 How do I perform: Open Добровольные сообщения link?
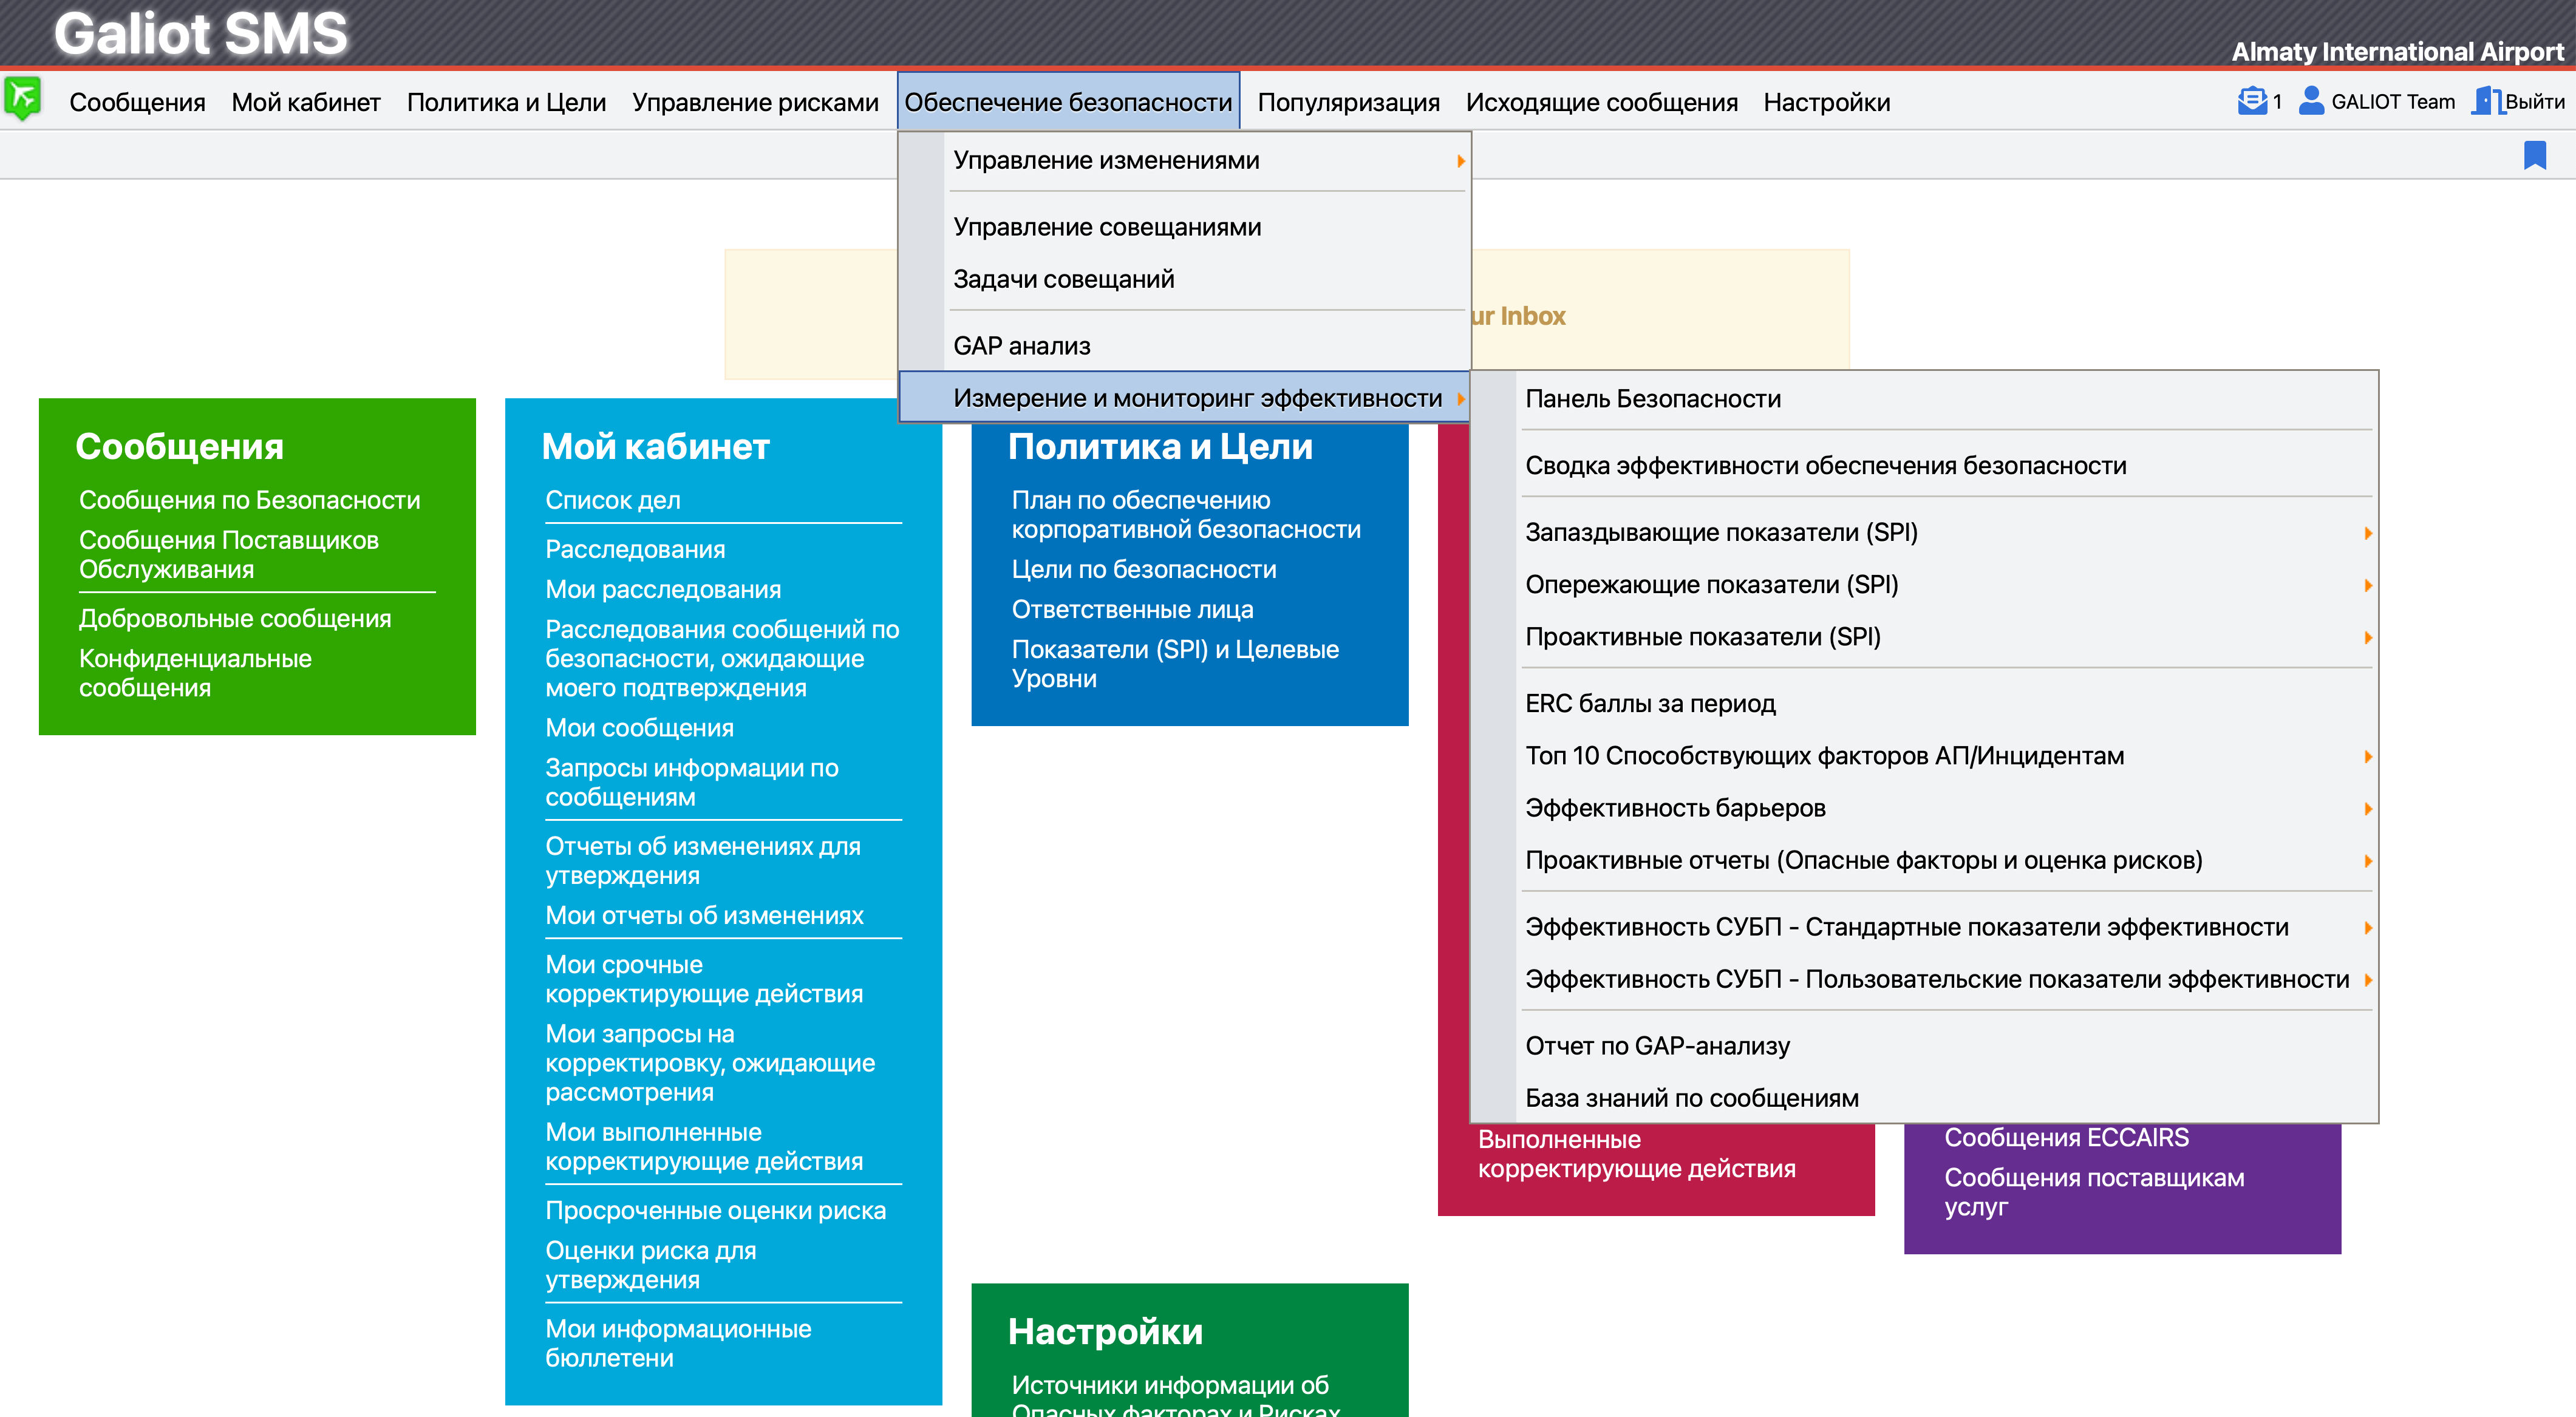235,619
